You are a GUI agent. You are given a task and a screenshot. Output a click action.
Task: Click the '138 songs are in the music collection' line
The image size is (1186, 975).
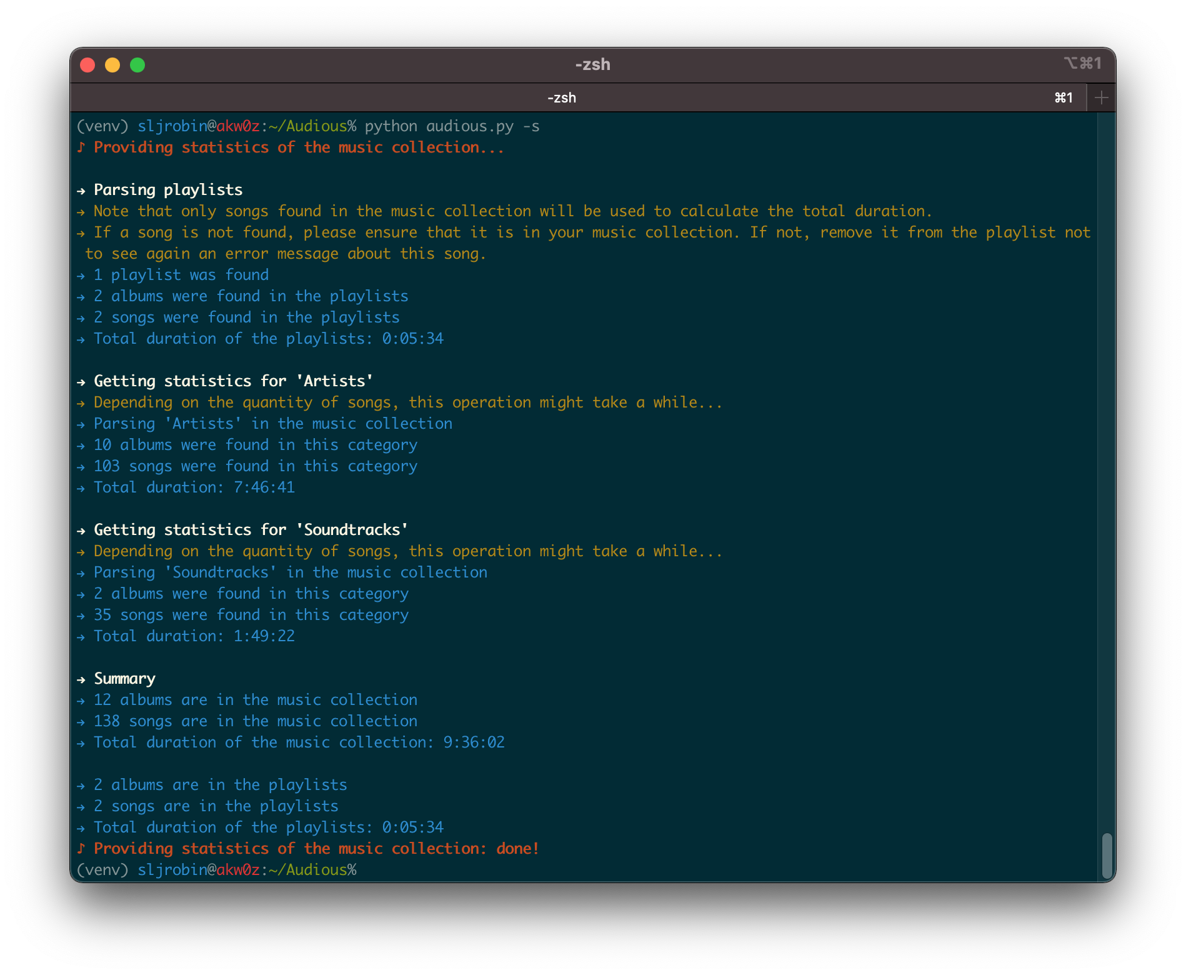tap(255, 721)
